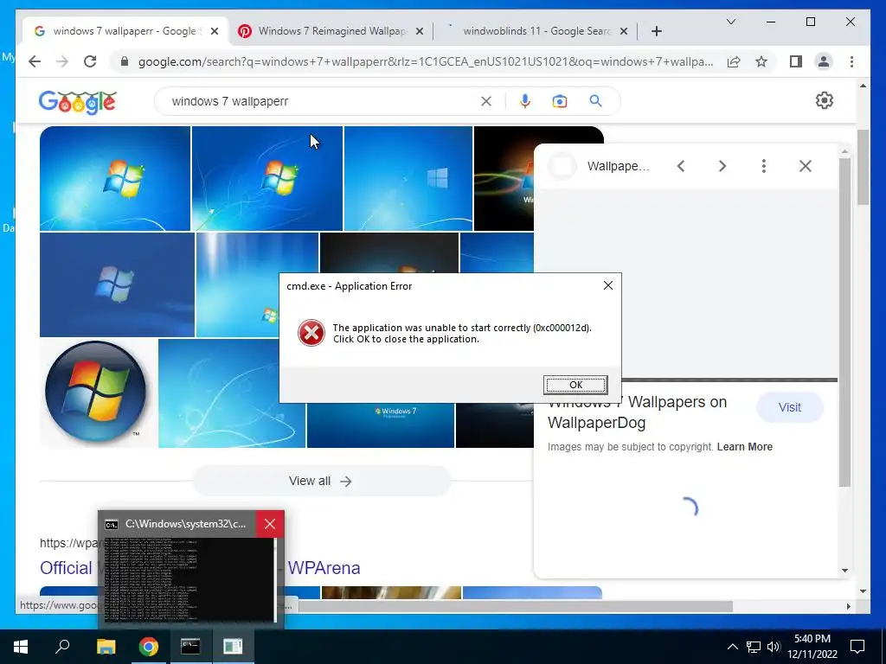
Task: Switch to the windwoblinds 11 Google Search tab
Action: (x=536, y=31)
